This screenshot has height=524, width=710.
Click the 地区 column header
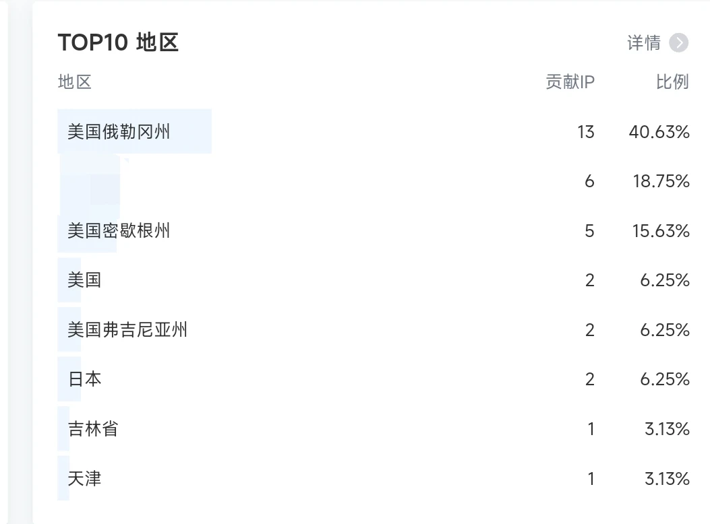(x=74, y=82)
